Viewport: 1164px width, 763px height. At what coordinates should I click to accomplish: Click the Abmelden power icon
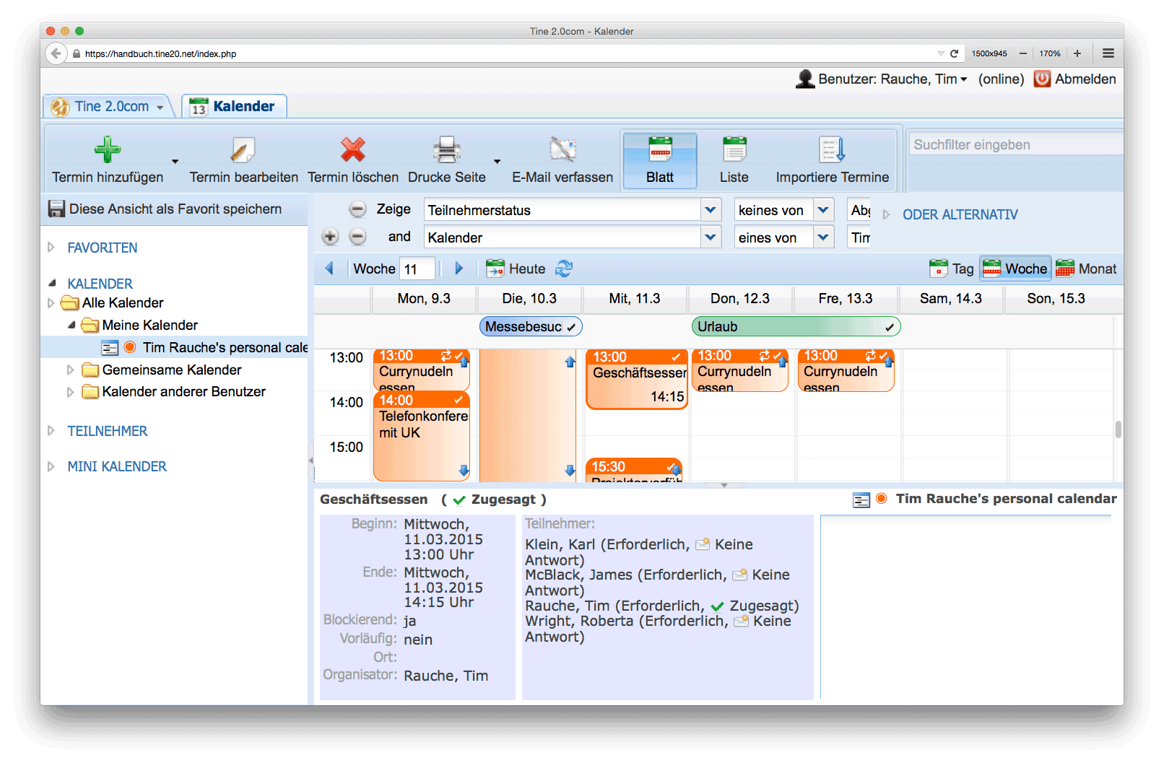point(1042,79)
